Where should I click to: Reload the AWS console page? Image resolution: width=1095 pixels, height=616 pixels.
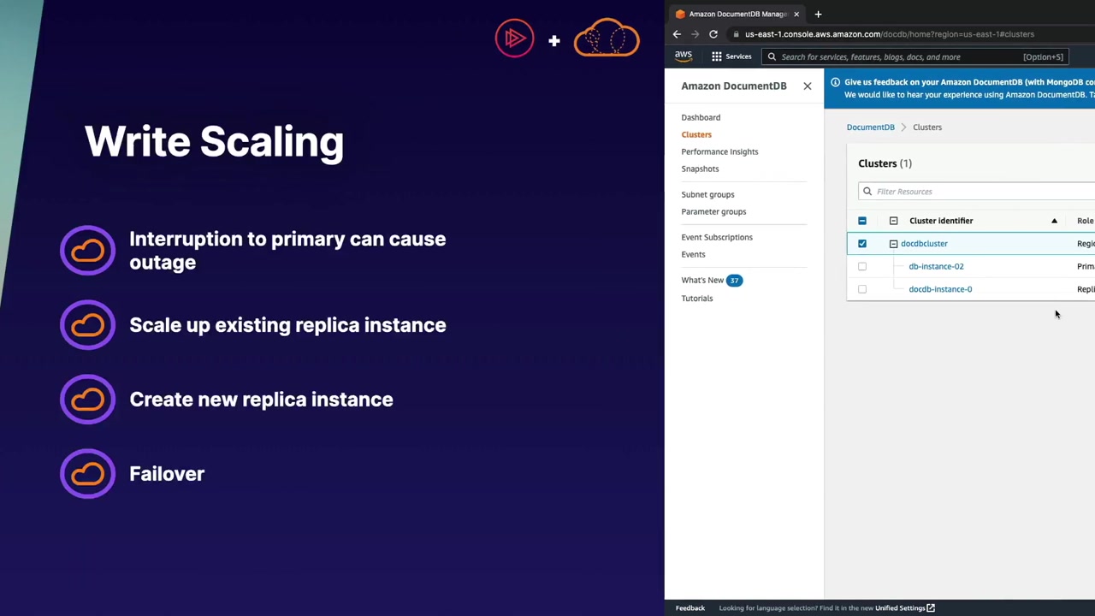(x=713, y=34)
